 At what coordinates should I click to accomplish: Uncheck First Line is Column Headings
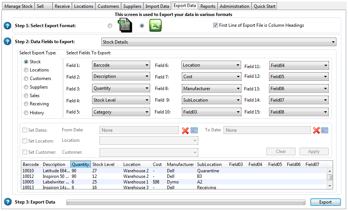pos(215,25)
